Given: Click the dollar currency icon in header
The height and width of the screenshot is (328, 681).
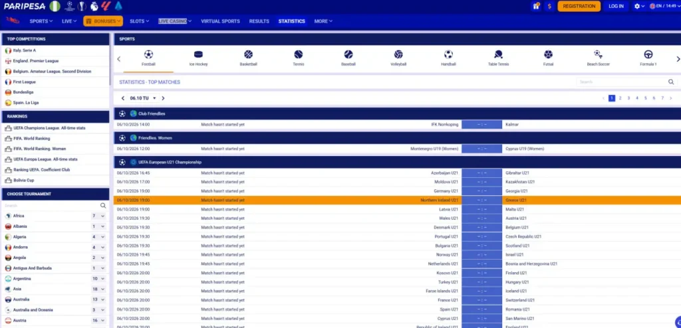Looking at the screenshot, I should (x=549, y=6).
